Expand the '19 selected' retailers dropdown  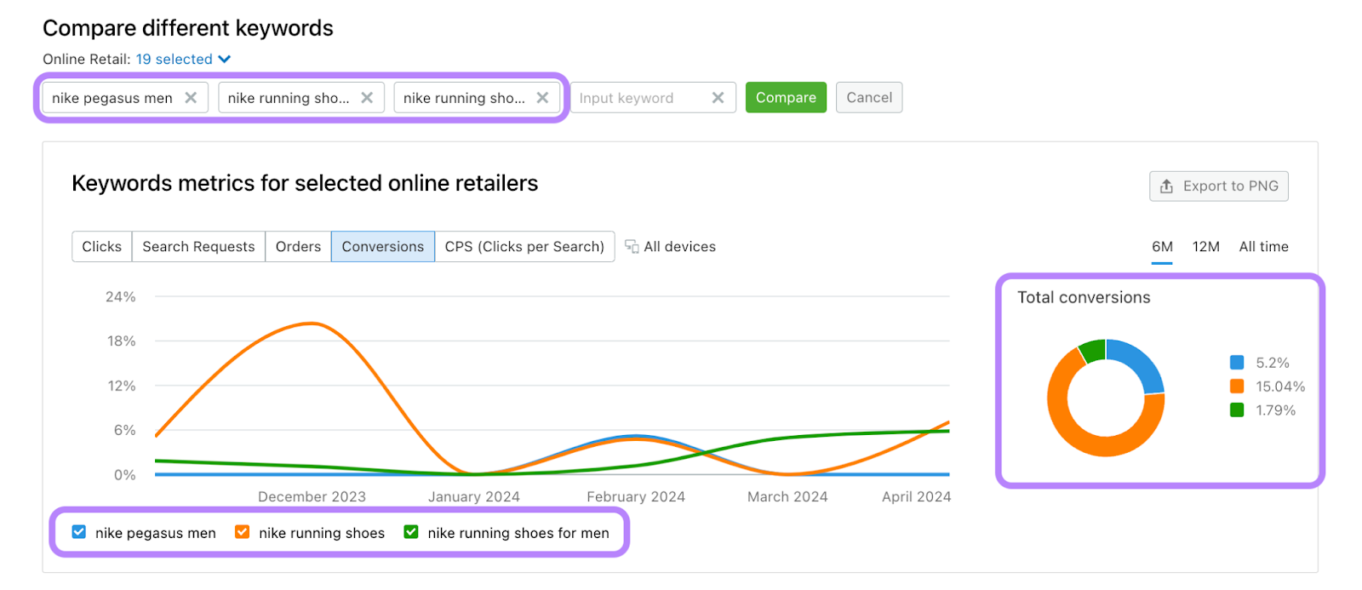click(175, 60)
